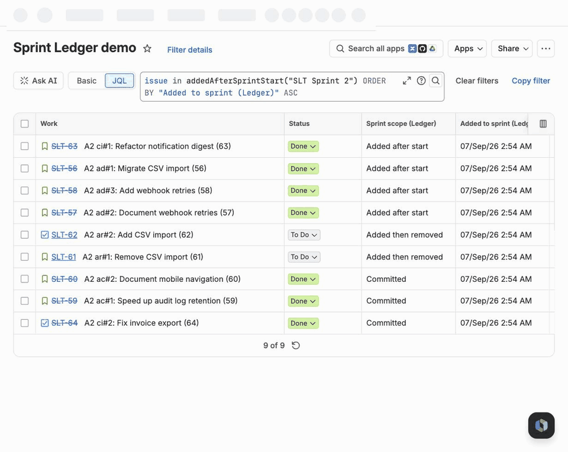
Task: Open To Do status dropdown for SLT-61
Action: point(304,257)
